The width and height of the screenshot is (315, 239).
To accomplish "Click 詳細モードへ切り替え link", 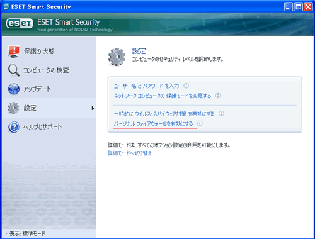I will tap(130, 153).
